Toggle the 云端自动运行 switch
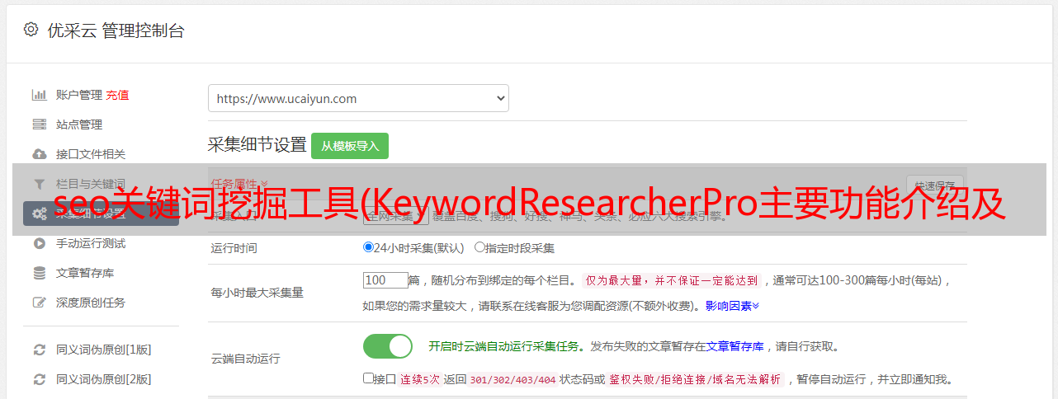Image resolution: width=1058 pixels, height=399 pixels. [388, 346]
